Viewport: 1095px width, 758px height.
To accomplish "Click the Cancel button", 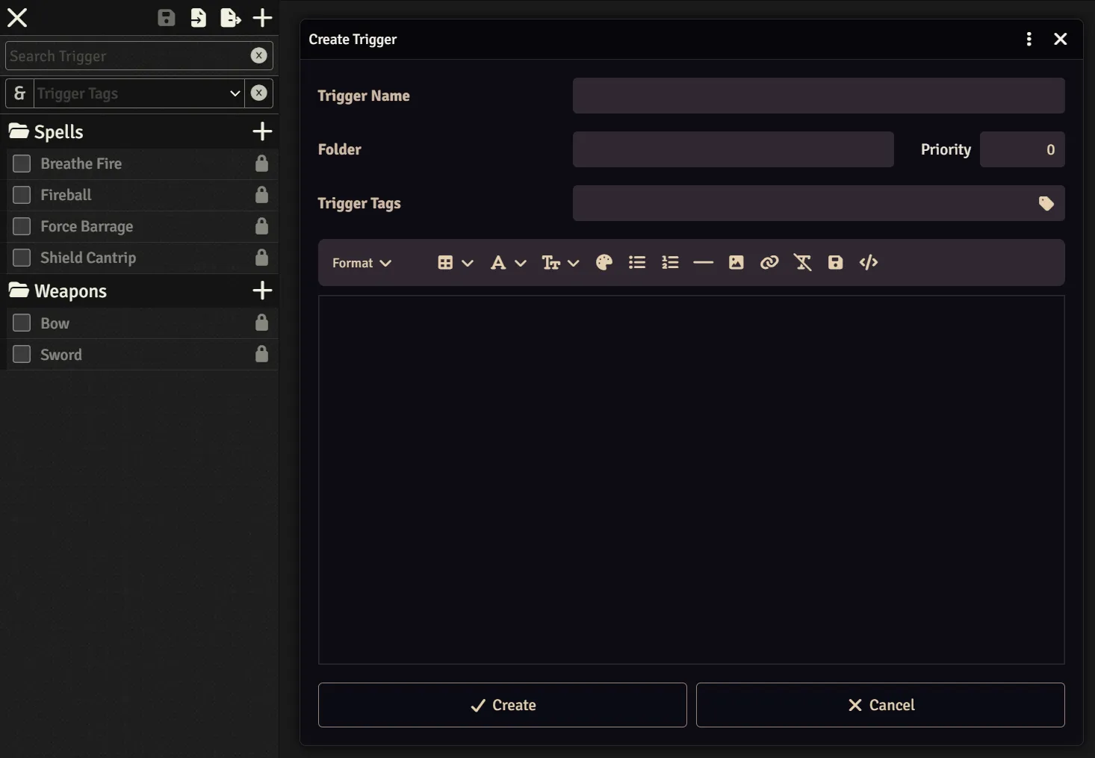I will (881, 705).
